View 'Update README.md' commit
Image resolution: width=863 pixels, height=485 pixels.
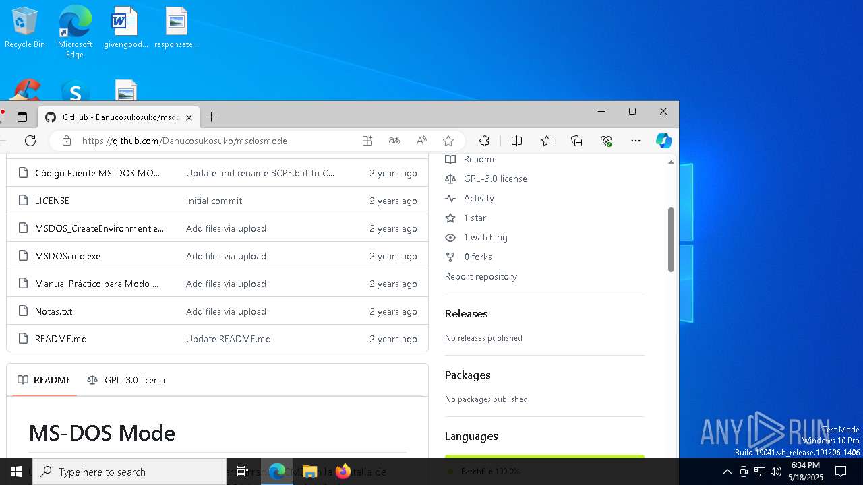229,339
